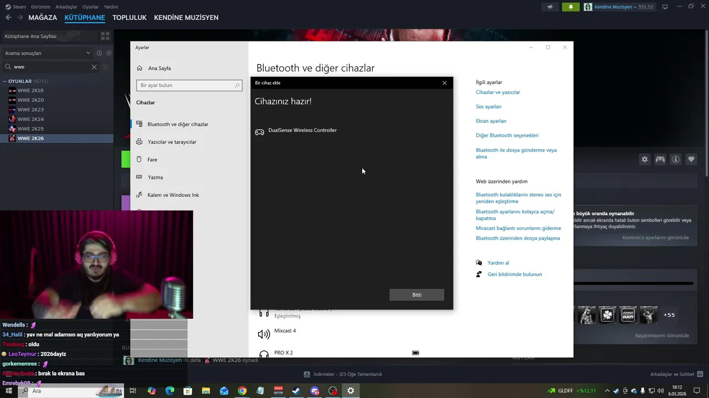Click Steam back navigation arrow
709x398 pixels.
[x=8, y=18]
